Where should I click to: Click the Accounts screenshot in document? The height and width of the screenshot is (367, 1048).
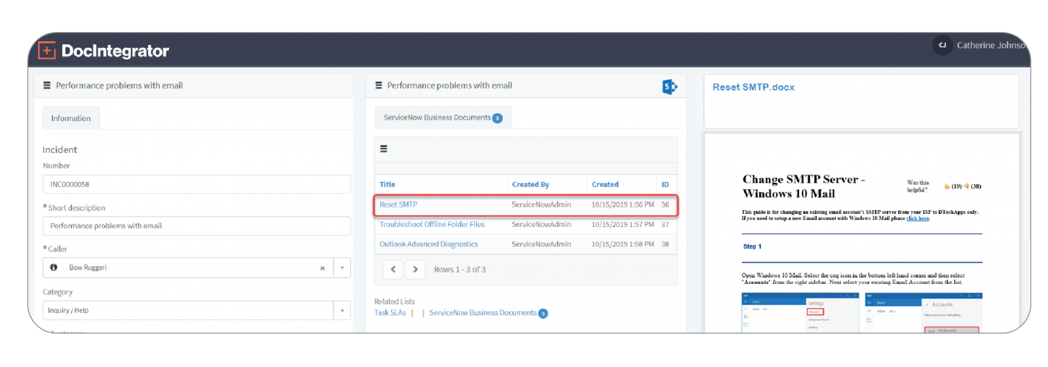tap(924, 313)
